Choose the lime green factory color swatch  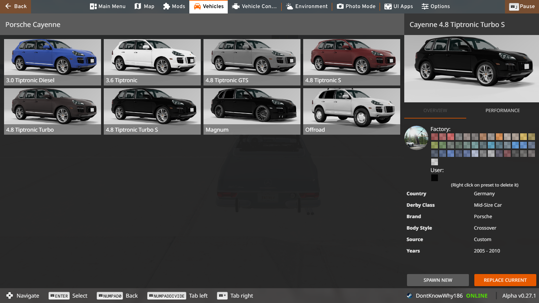[435, 145]
